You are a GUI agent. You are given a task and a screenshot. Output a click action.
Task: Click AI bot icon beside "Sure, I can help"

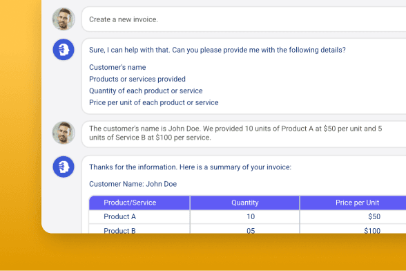tap(64, 50)
